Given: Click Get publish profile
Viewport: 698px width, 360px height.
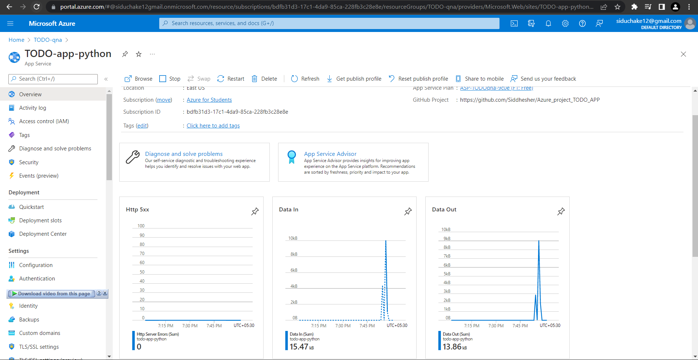Looking at the screenshot, I should [x=354, y=79].
